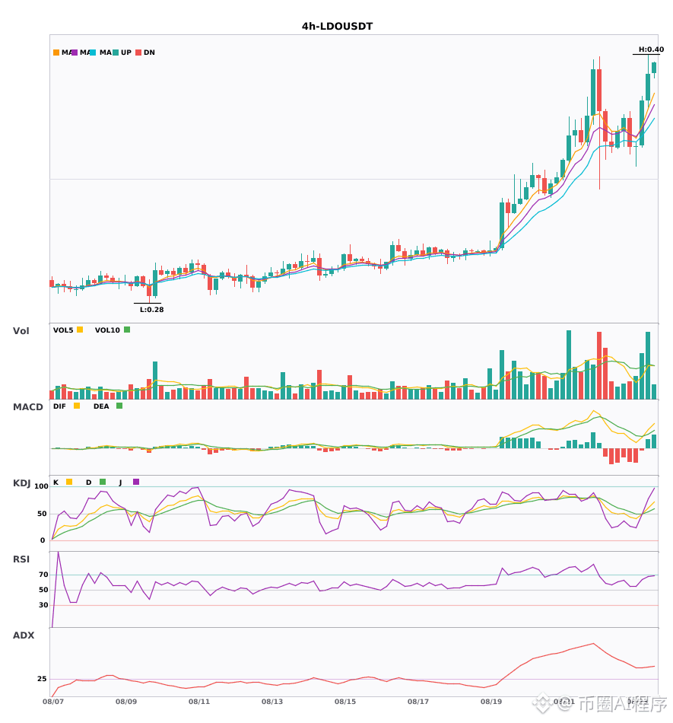Click the 30 level on RSI axis
The height and width of the screenshot is (723, 673).
43,605
